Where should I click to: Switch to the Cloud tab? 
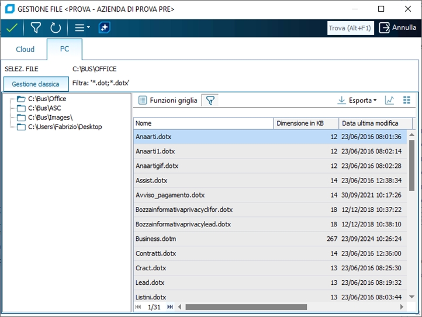(x=25, y=50)
